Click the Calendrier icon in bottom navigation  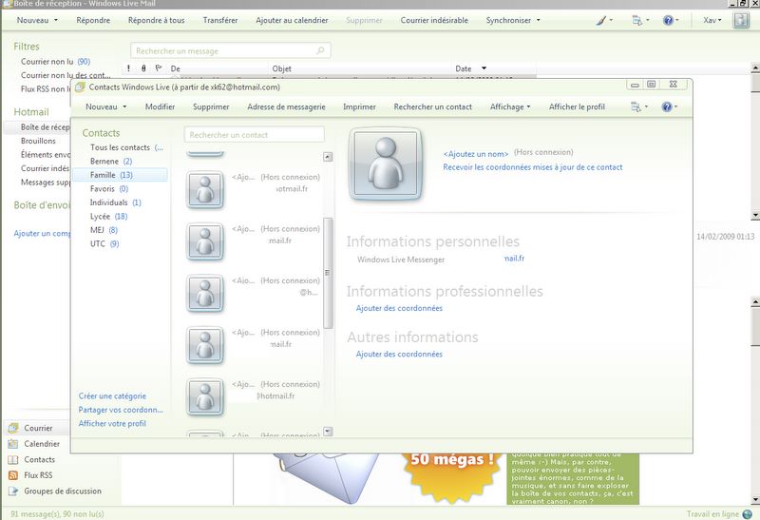click(13, 444)
